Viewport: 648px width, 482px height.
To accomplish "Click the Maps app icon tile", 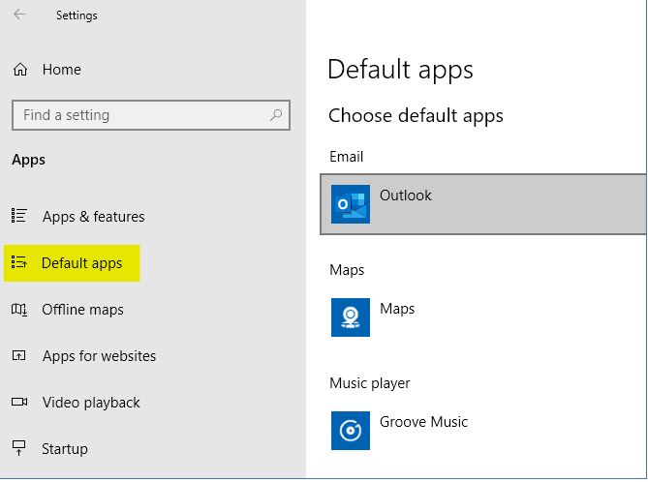I will pyautogui.click(x=350, y=317).
